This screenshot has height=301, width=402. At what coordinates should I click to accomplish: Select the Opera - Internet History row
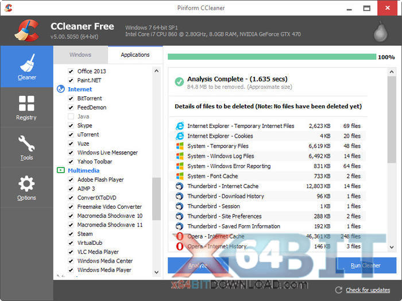pyautogui.click(x=268, y=246)
